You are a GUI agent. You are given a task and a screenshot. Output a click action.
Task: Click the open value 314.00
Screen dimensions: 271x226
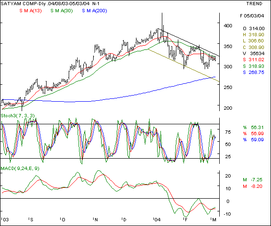[257, 29]
